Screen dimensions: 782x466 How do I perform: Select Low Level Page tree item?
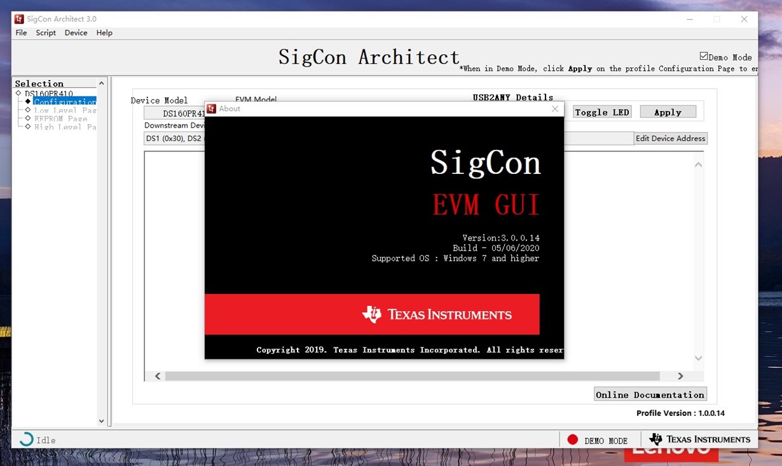65,110
